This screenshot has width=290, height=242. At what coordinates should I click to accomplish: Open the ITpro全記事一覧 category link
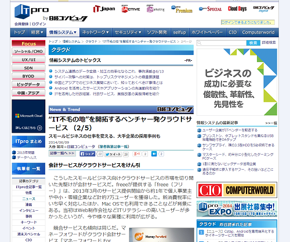tap(28, 187)
